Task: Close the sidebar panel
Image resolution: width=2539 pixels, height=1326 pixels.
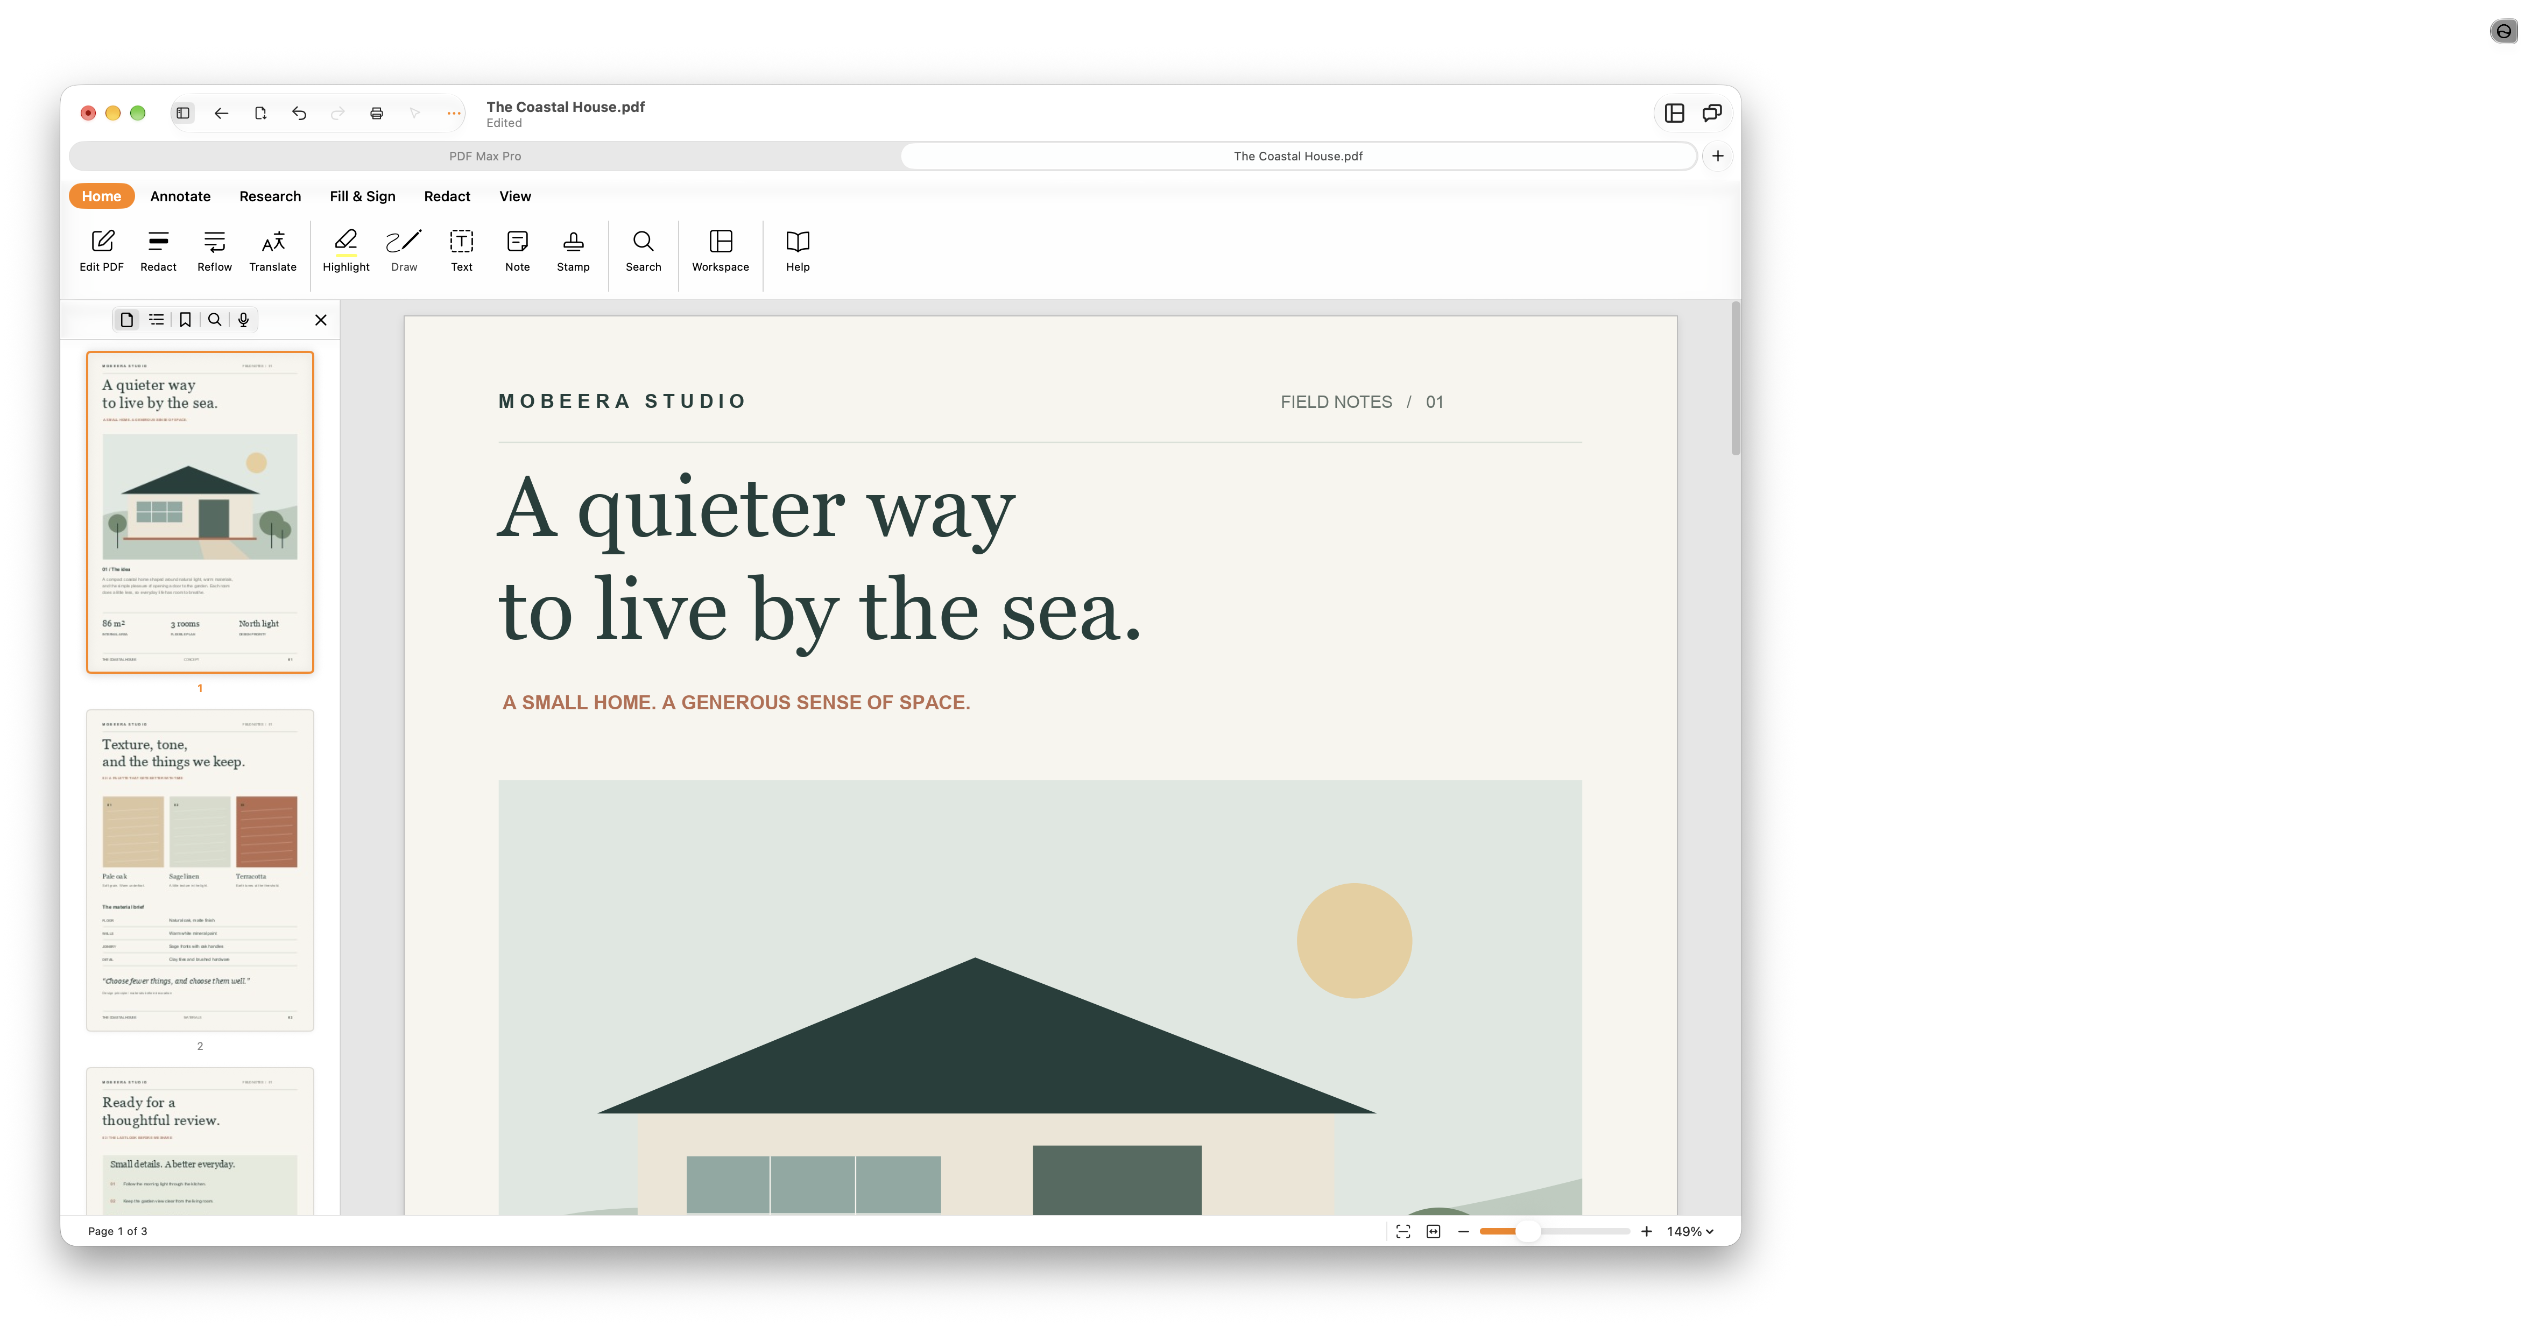Action: coord(320,320)
